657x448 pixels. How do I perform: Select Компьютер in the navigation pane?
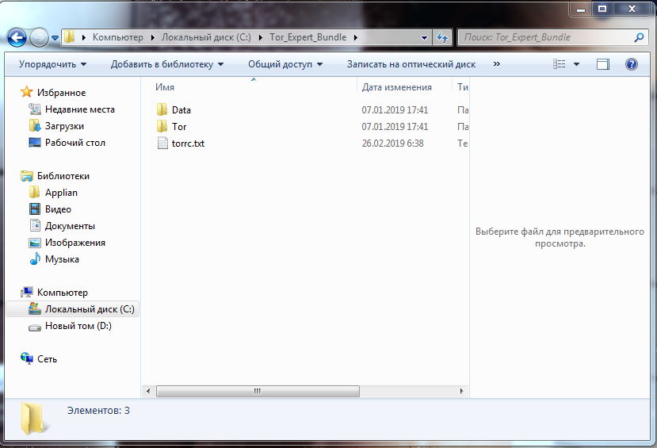63,293
